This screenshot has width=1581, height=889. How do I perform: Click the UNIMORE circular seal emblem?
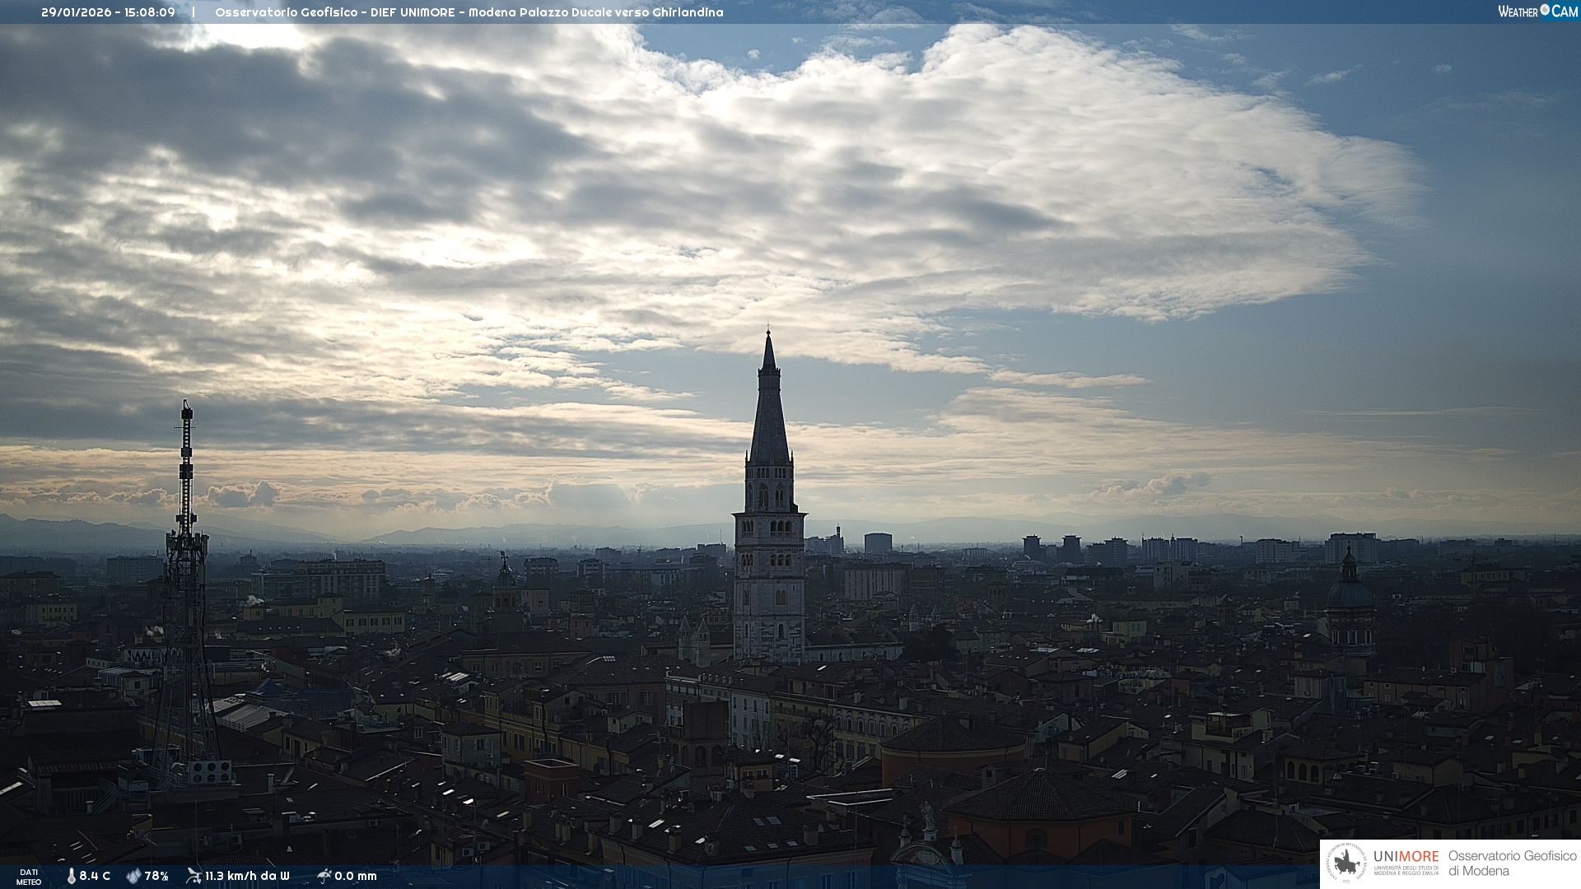1346,863
